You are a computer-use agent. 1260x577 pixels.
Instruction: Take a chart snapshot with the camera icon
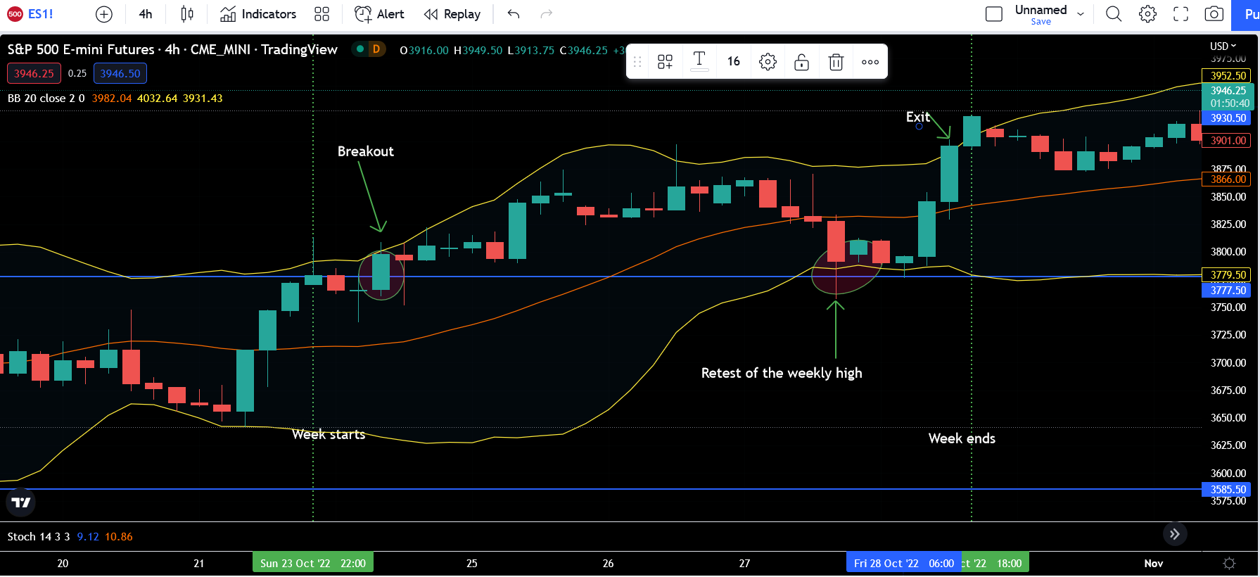click(1214, 14)
